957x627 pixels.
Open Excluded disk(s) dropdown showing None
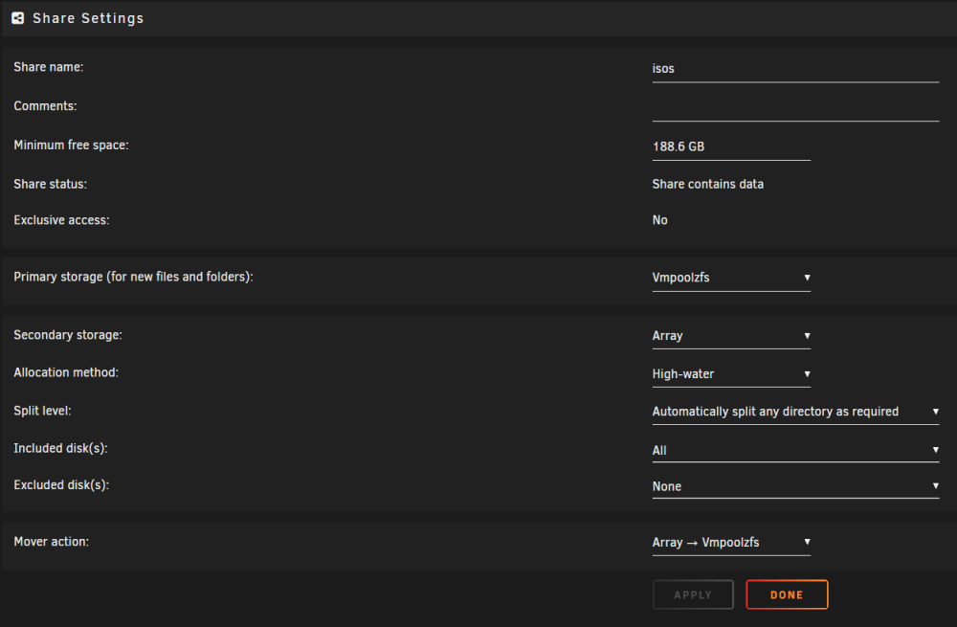795,486
